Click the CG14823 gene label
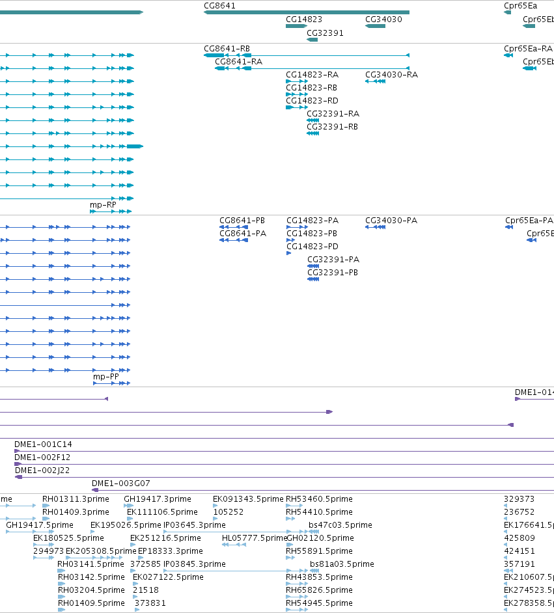 [x=304, y=20]
